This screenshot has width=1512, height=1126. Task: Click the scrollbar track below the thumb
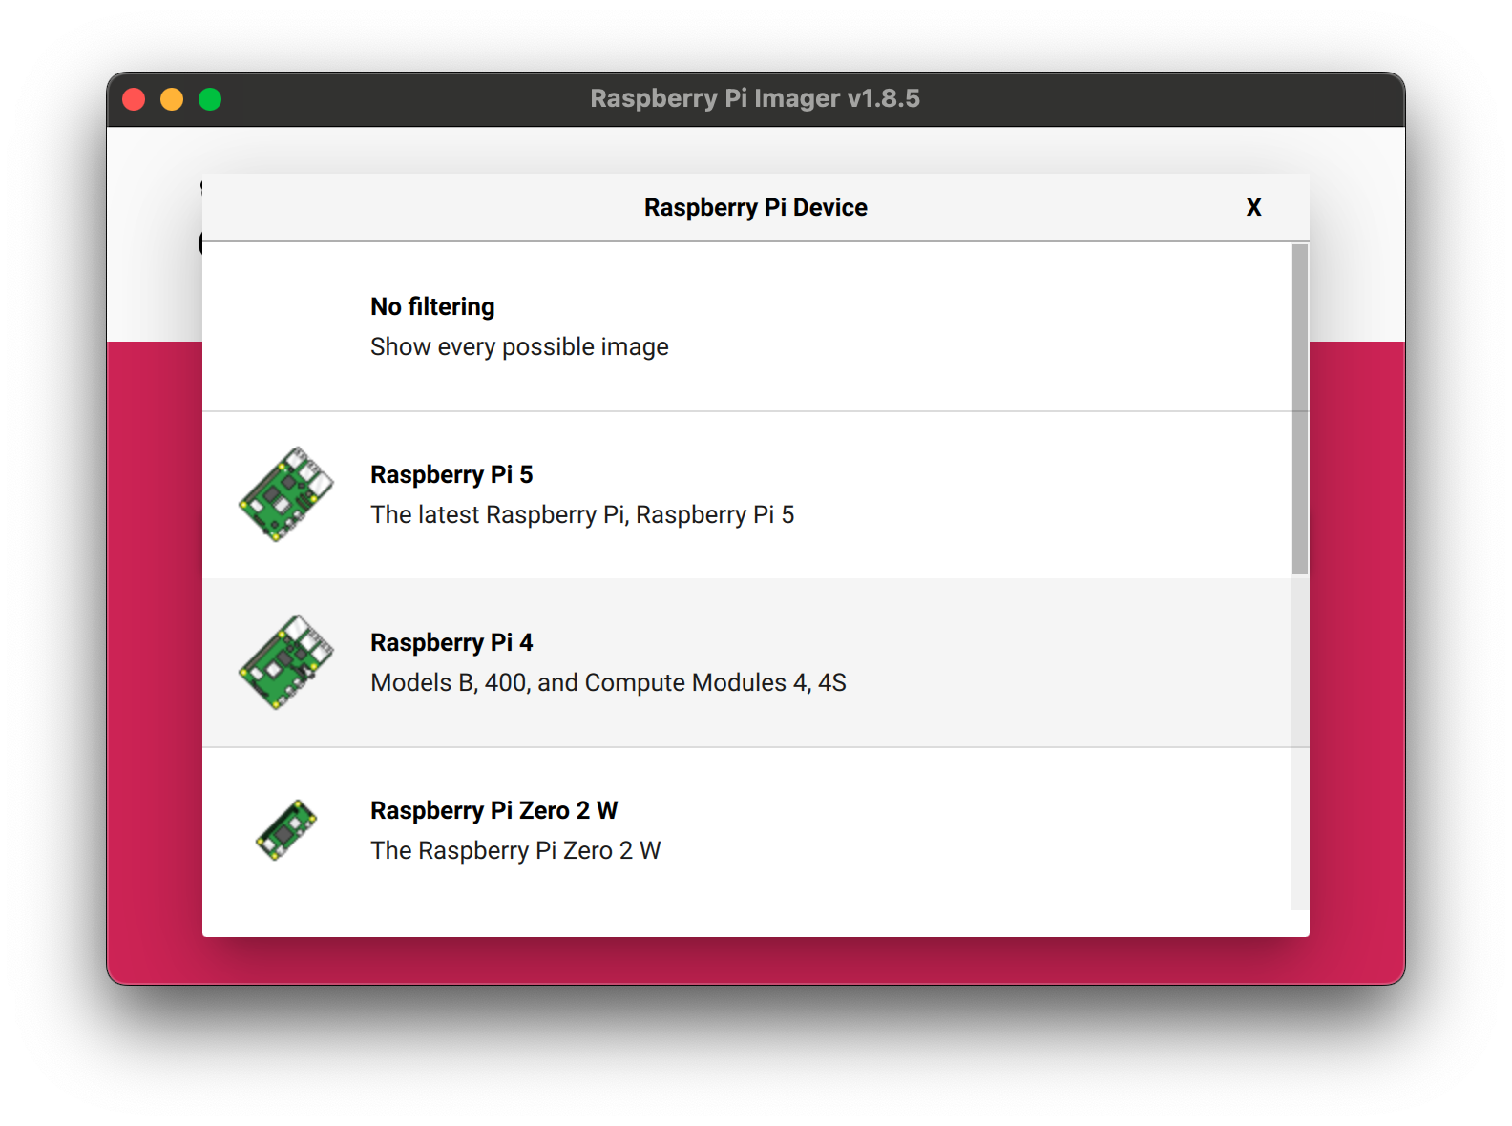tap(1299, 744)
